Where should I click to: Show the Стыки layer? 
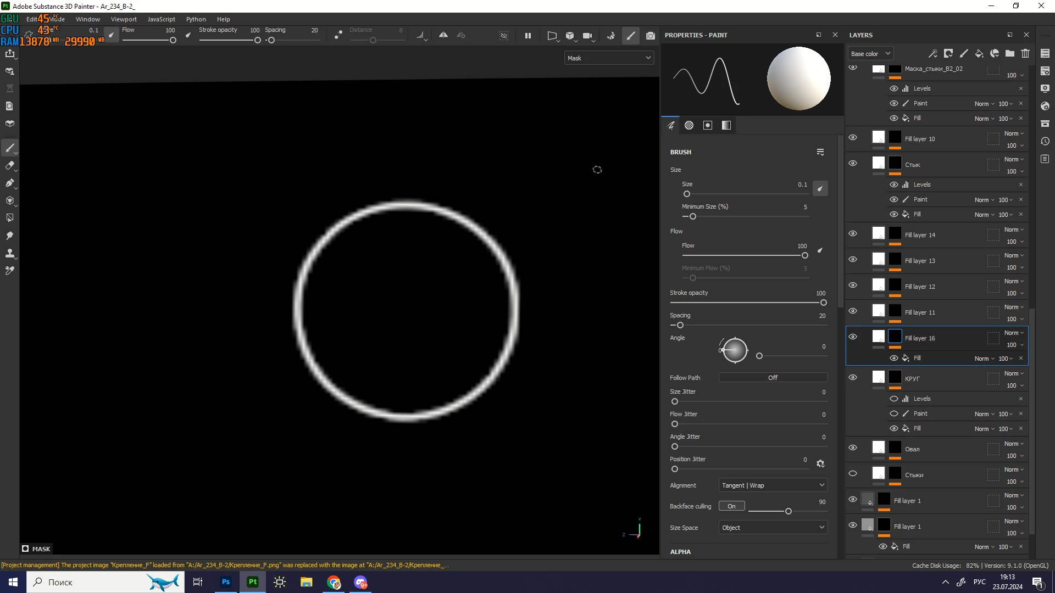pos(853,474)
